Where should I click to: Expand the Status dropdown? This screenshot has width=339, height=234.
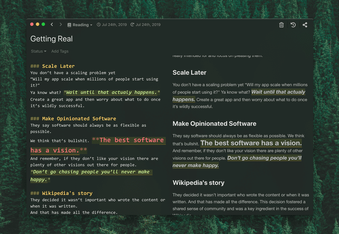(39, 51)
